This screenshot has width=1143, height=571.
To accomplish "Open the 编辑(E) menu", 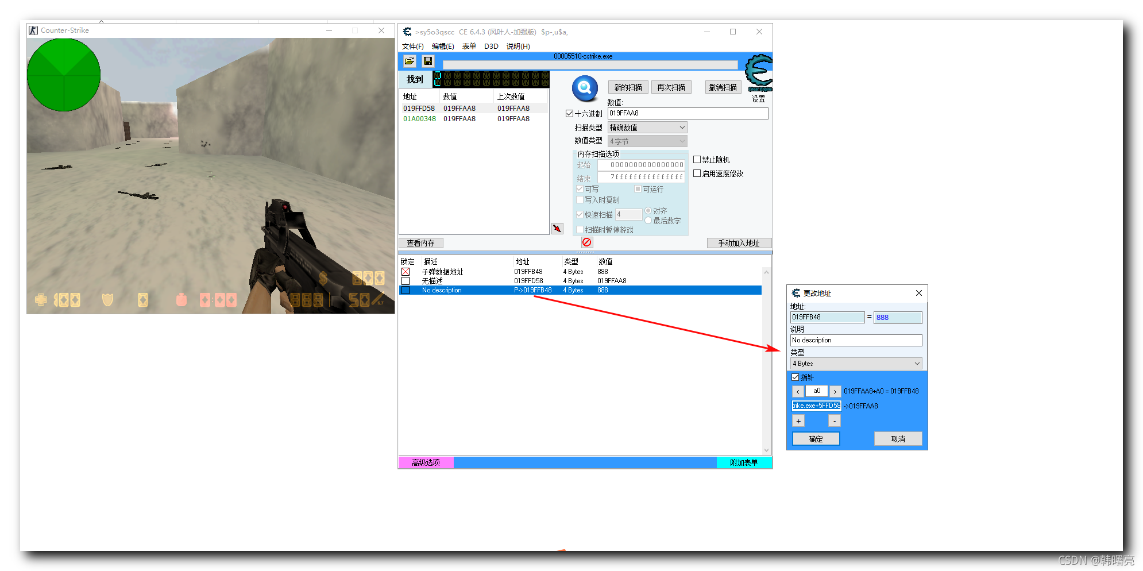I will tap(443, 47).
